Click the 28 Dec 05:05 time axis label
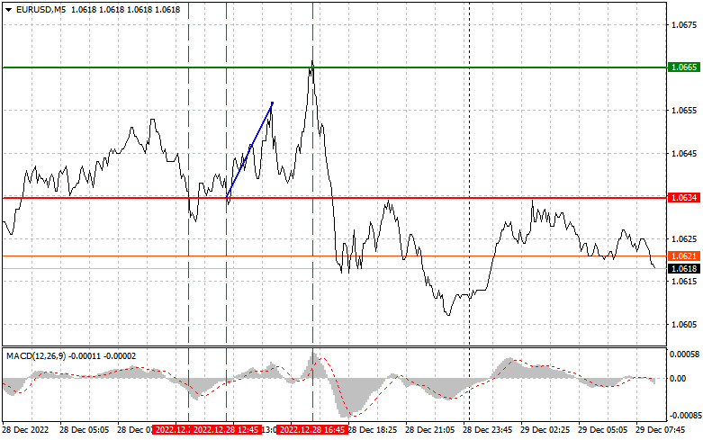The width and height of the screenshot is (703, 440). 84,430
